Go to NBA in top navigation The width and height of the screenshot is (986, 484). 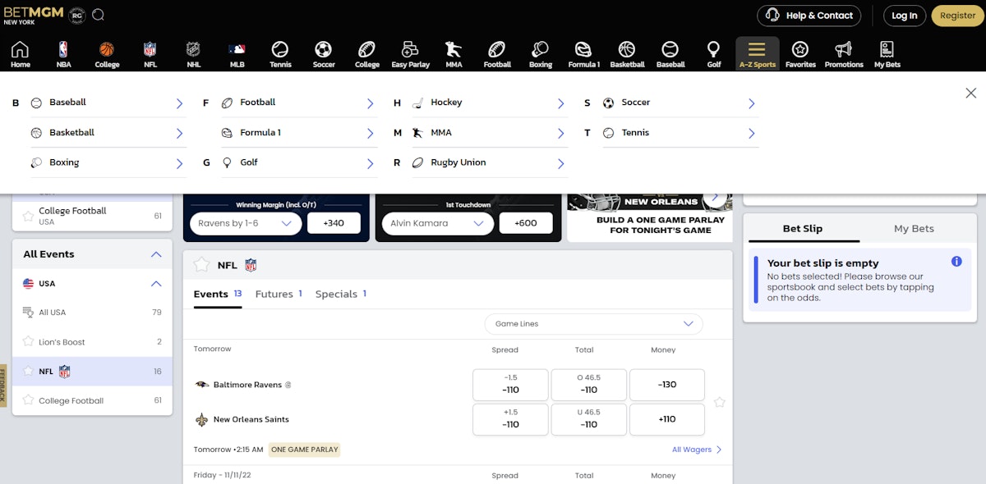point(63,54)
